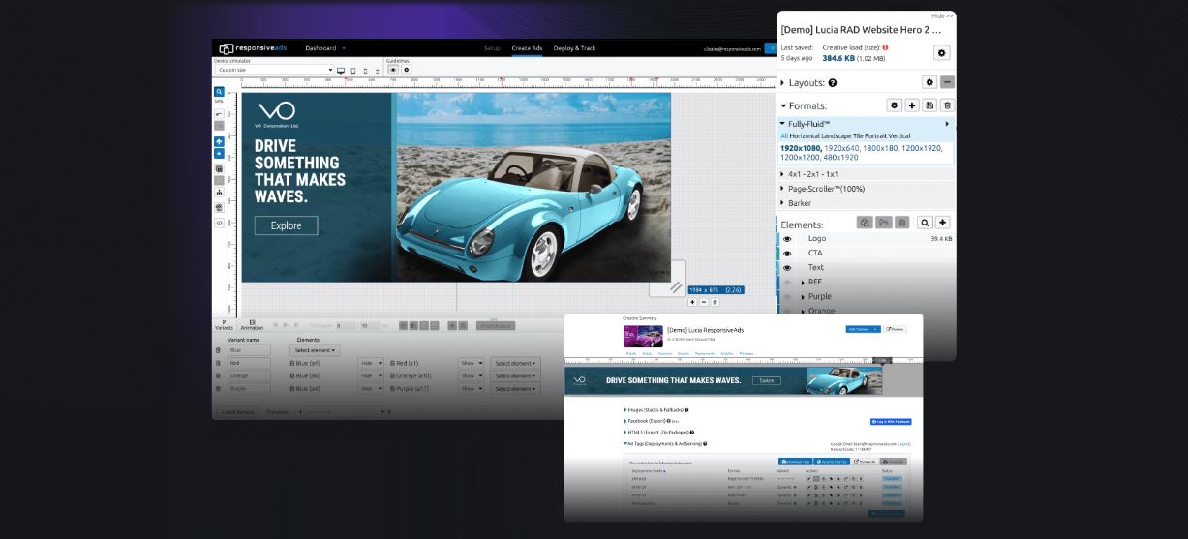Open Formats settings gear

click(895, 105)
